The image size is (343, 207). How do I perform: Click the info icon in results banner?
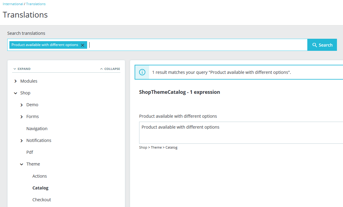[x=142, y=72]
